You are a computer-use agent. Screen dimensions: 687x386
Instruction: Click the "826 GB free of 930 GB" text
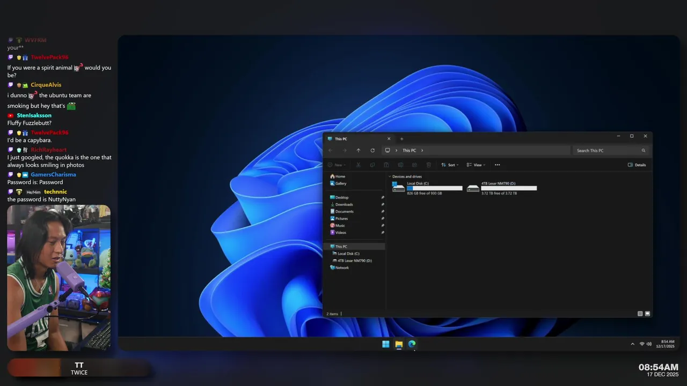(425, 193)
